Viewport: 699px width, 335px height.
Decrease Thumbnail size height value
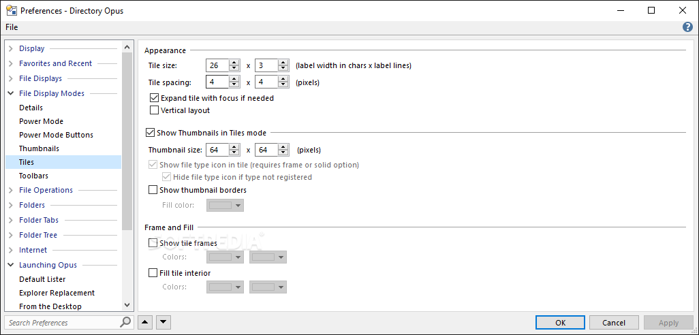tap(283, 153)
